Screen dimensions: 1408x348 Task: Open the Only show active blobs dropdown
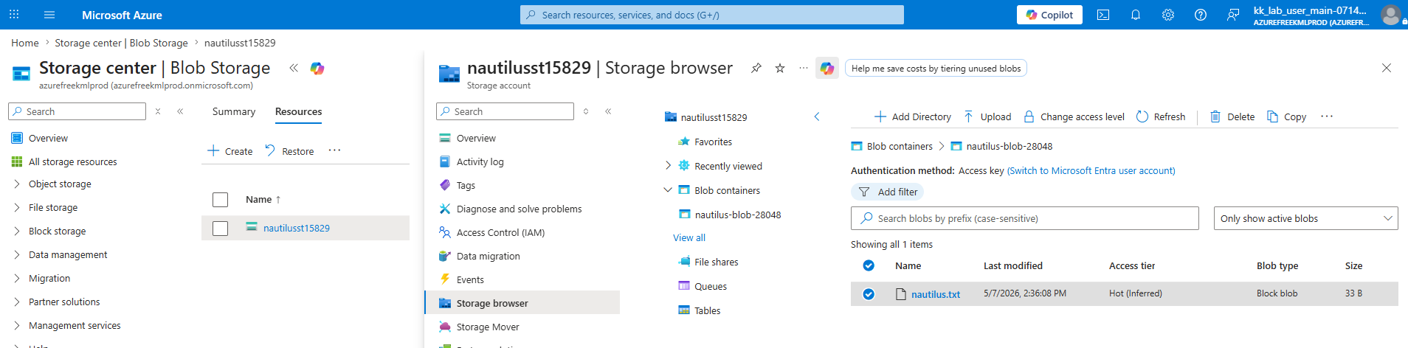(x=1305, y=218)
